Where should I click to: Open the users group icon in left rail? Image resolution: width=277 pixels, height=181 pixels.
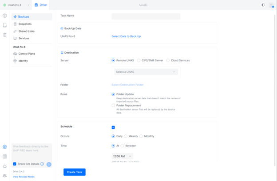click(x=5, y=176)
